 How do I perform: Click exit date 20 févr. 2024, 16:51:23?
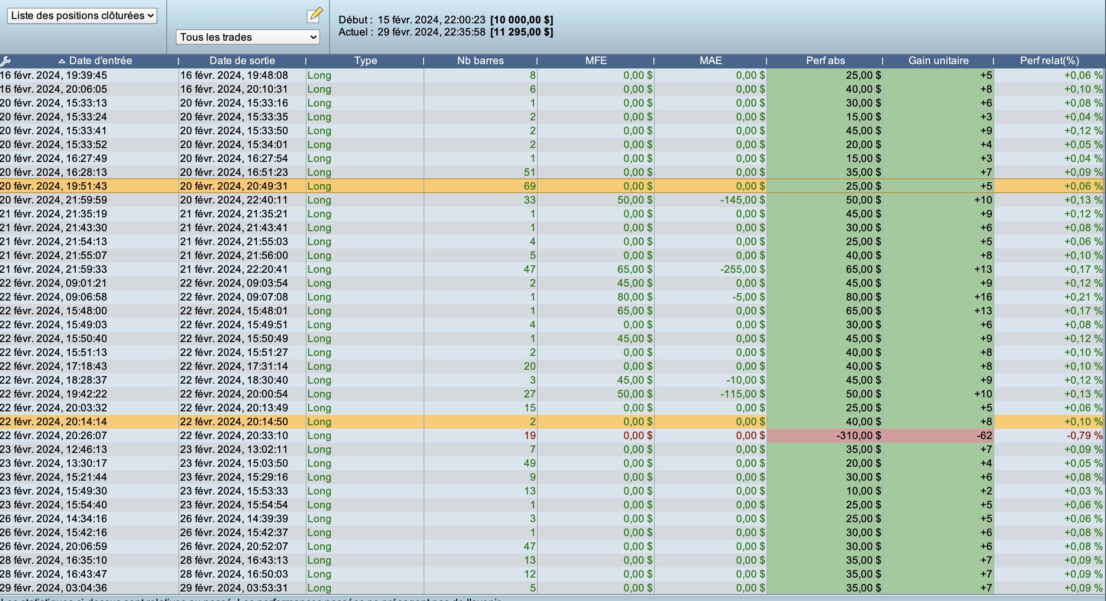click(234, 172)
